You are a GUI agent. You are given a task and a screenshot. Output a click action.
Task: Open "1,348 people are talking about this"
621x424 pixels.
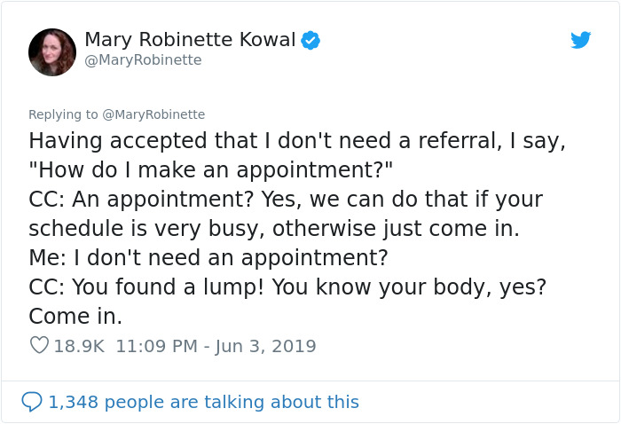click(x=203, y=402)
